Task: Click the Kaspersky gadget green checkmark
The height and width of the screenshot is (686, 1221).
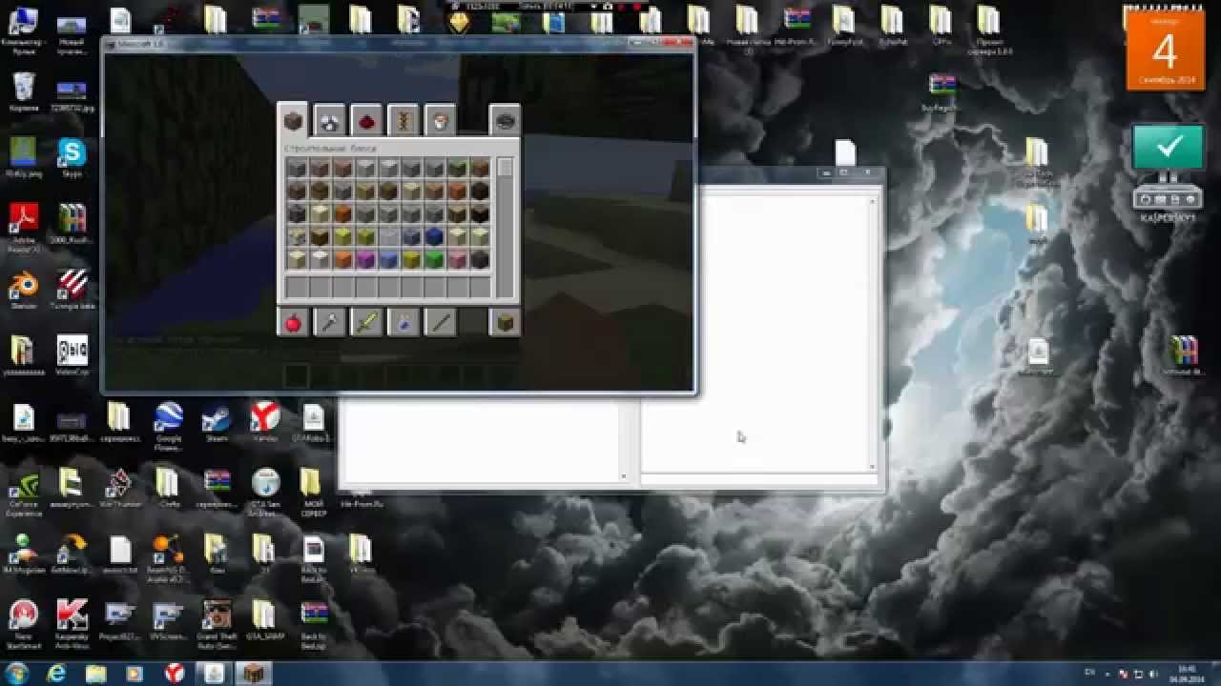Action: [x=1169, y=148]
